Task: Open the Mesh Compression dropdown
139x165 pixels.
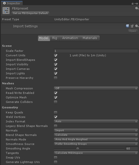Action: tap(96, 88)
